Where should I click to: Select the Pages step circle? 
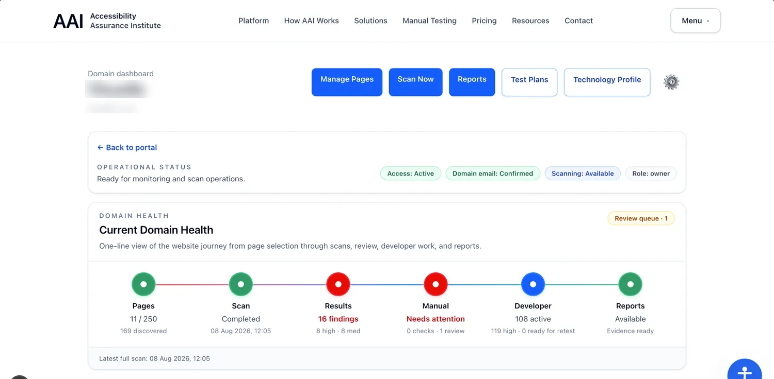click(x=143, y=284)
